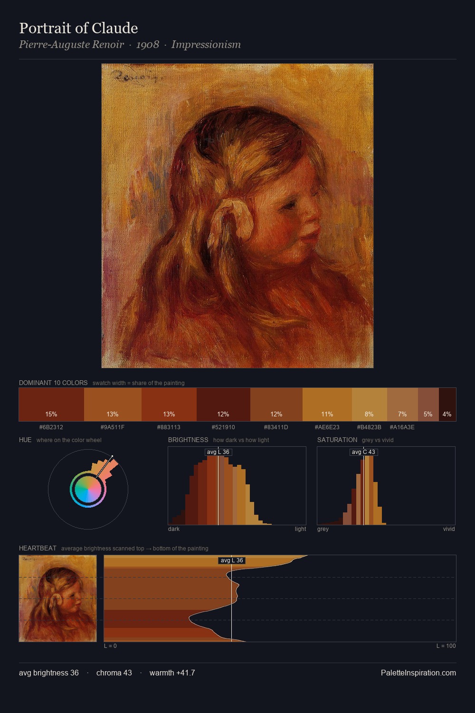The width and height of the screenshot is (475, 713).
Task: Click 'average brightness scanned top → bottom' caption
Action: point(134,549)
